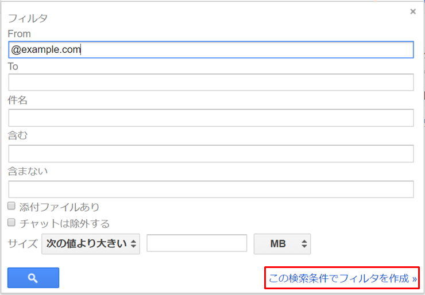
Task: Focus the 含まない input field
Action: pyautogui.click(x=211, y=189)
